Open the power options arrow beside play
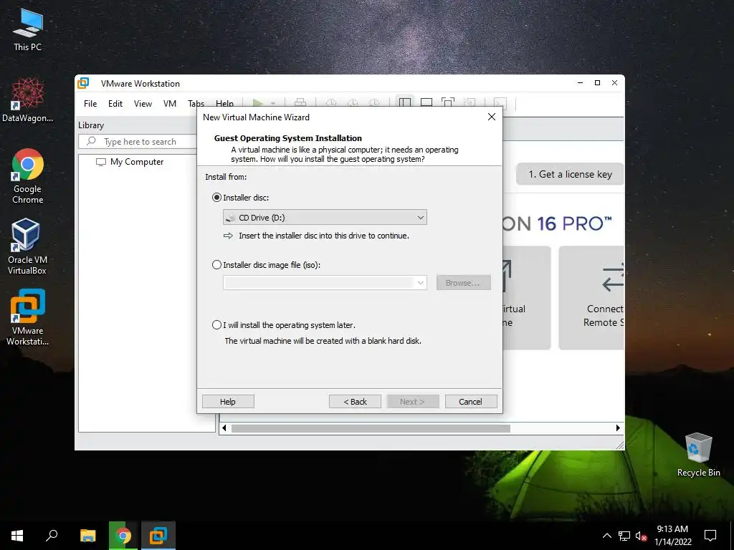Viewport: 734px width, 550px height. (273, 103)
